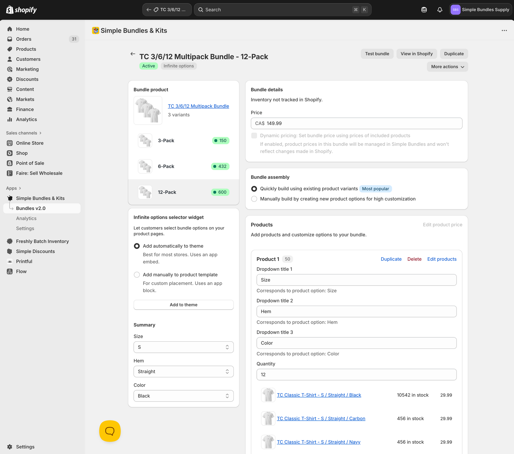Open the Hem summary dropdown
514x454 pixels.
point(184,372)
